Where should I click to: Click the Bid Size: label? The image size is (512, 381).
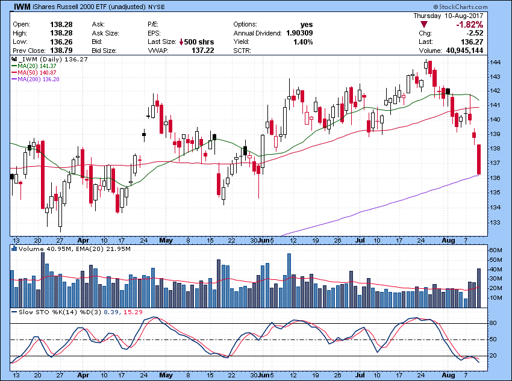tap(104, 51)
